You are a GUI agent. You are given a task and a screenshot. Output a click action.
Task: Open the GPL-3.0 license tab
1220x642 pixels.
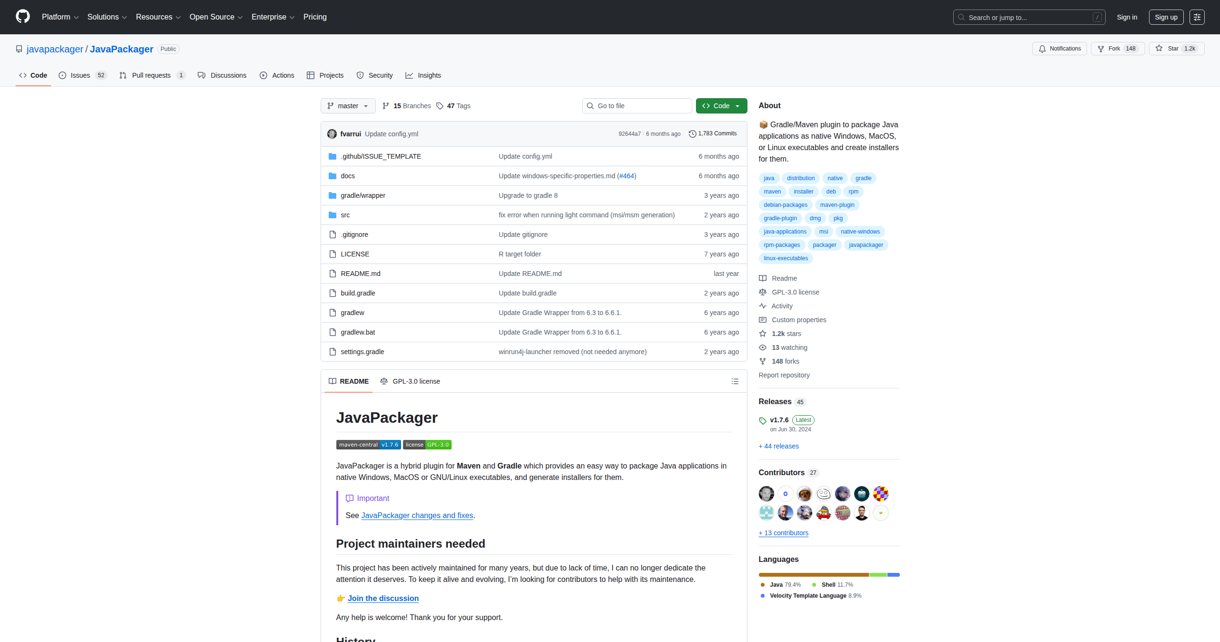pos(410,381)
